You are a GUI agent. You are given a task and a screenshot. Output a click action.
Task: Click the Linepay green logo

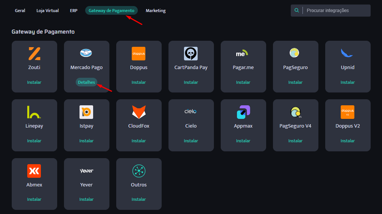(34, 112)
